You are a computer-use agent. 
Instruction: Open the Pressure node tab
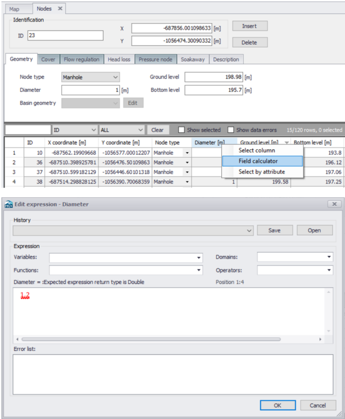[156, 59]
